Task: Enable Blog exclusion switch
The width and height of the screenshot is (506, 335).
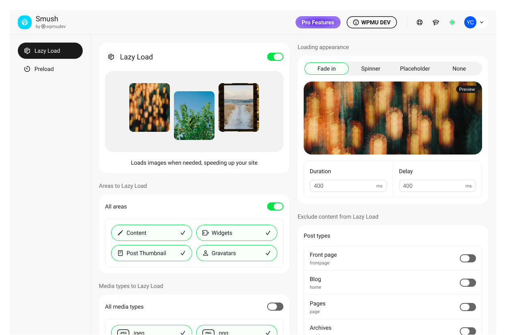Action: tap(468, 283)
